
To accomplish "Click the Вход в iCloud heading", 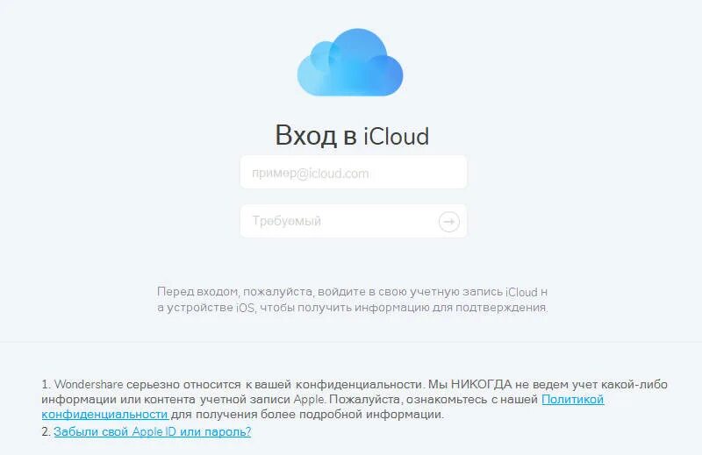I will click(x=353, y=136).
